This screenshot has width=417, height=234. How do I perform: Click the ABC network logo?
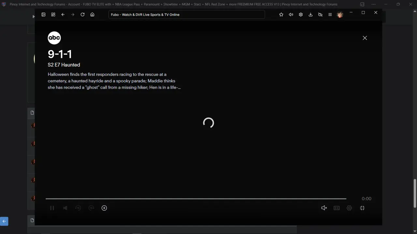coord(54,38)
